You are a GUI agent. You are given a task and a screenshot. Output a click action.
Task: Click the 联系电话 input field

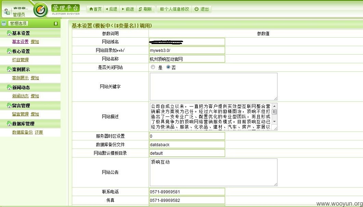[x=187, y=192]
